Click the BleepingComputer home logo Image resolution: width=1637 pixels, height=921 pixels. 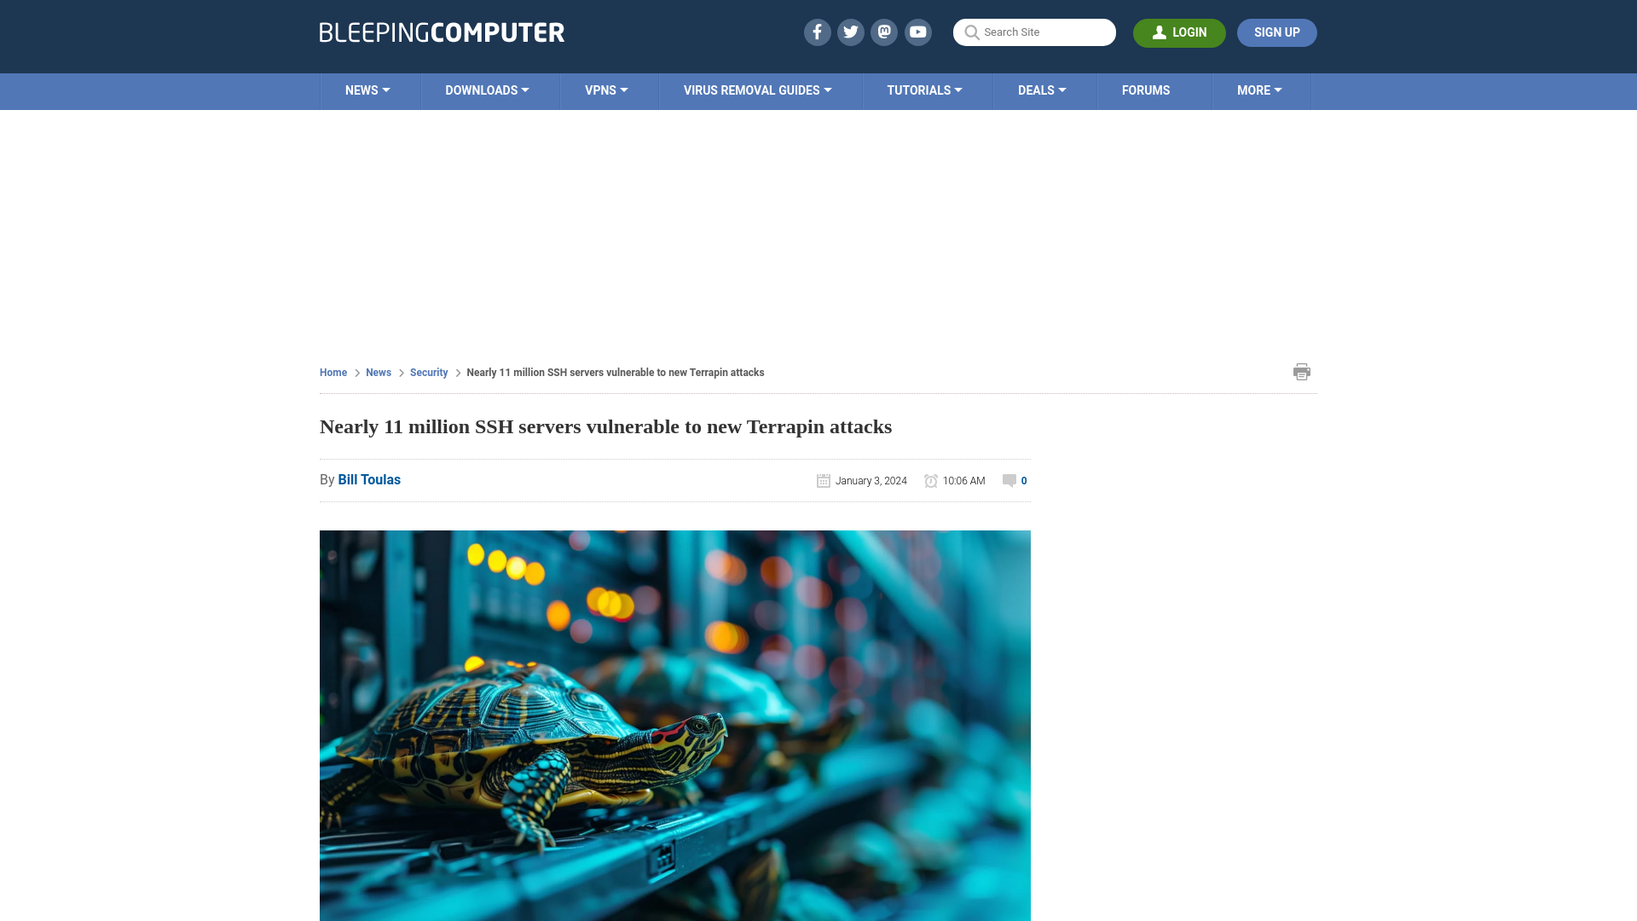441,32
